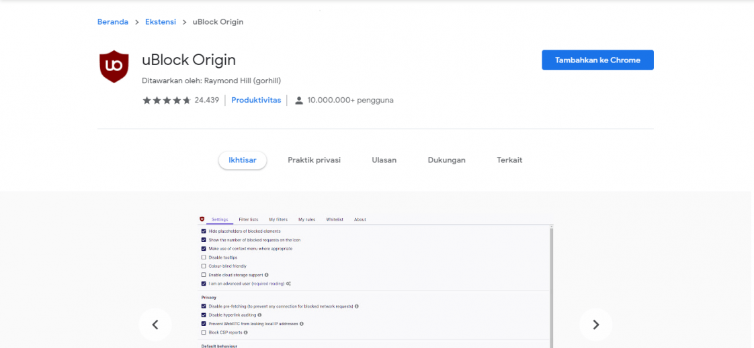754x348 pixels.
Task: Click Settings tab in the preview screenshot
Action: (x=220, y=219)
